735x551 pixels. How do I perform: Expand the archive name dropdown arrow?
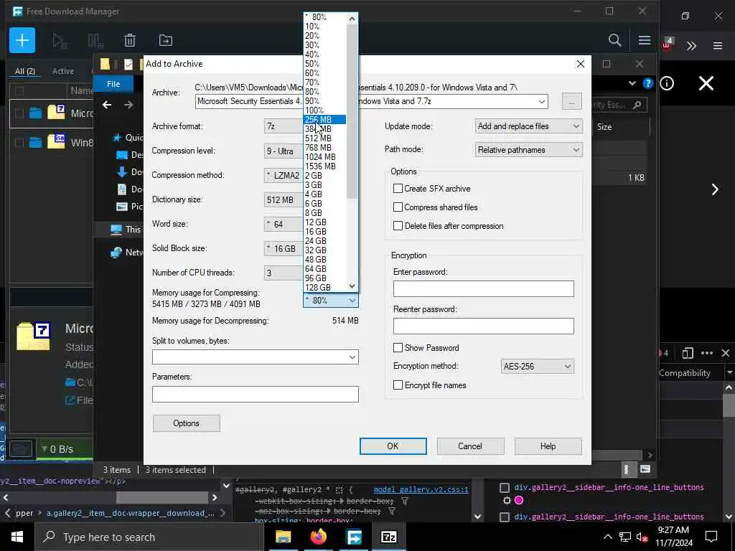tap(542, 102)
